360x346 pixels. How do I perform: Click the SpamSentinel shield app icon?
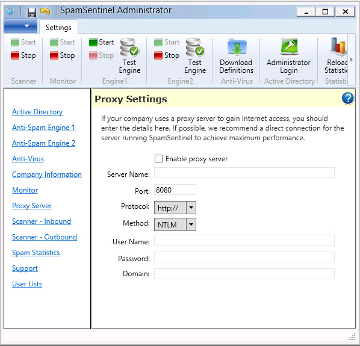coord(10,11)
